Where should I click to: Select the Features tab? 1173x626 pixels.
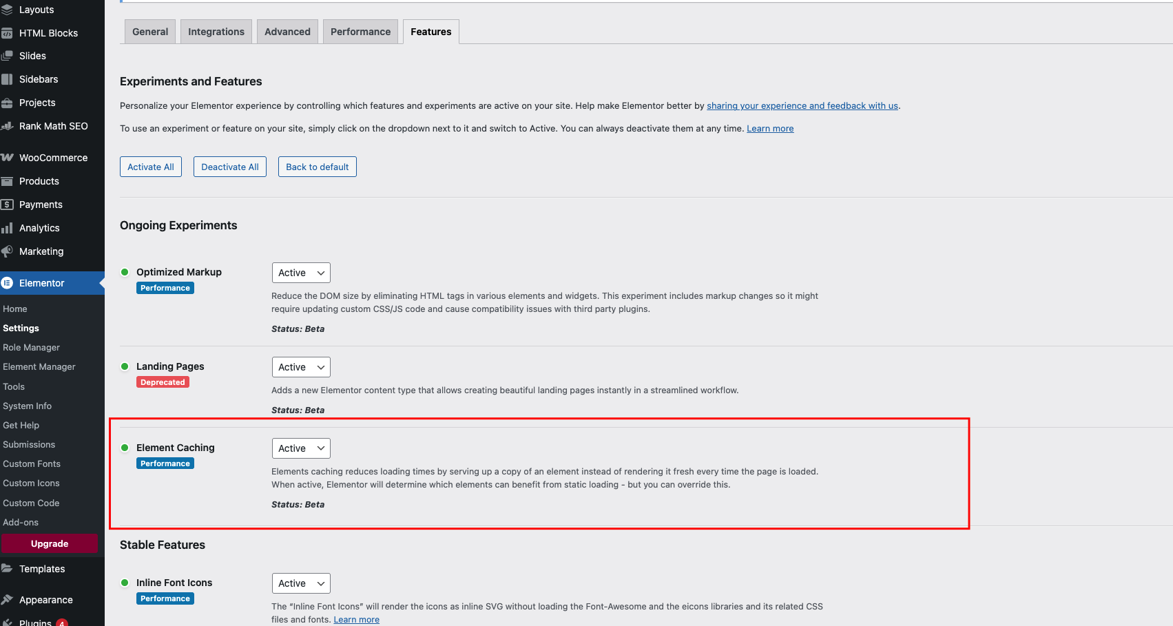431,32
